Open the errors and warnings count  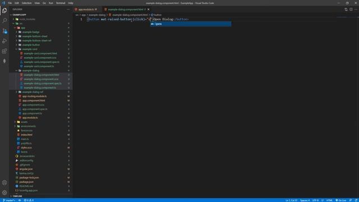29,200
